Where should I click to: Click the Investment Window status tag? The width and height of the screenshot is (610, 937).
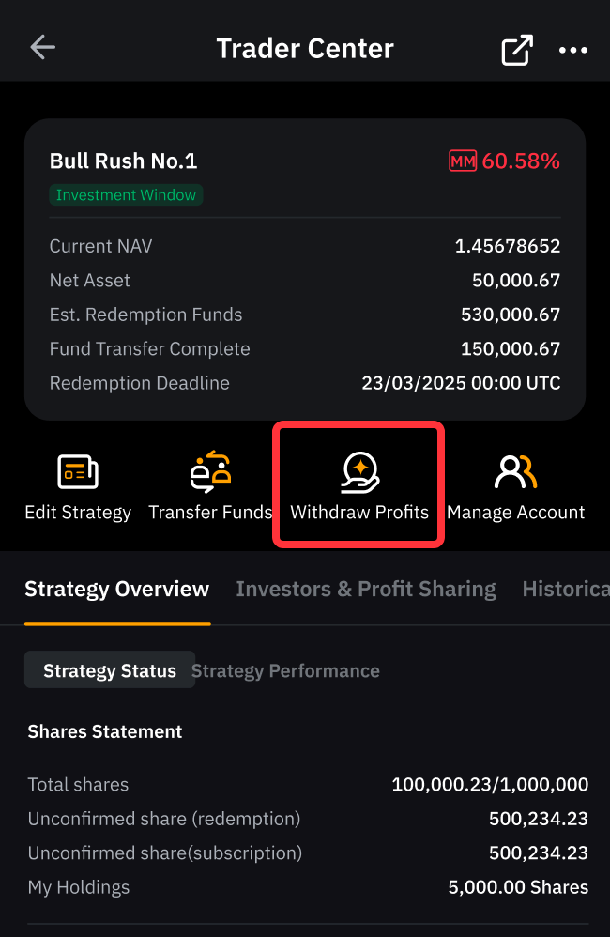126,194
